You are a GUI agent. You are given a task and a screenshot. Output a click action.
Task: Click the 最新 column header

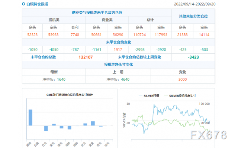[x=54, y=72]
